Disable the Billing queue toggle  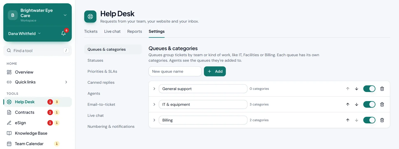(x=369, y=120)
